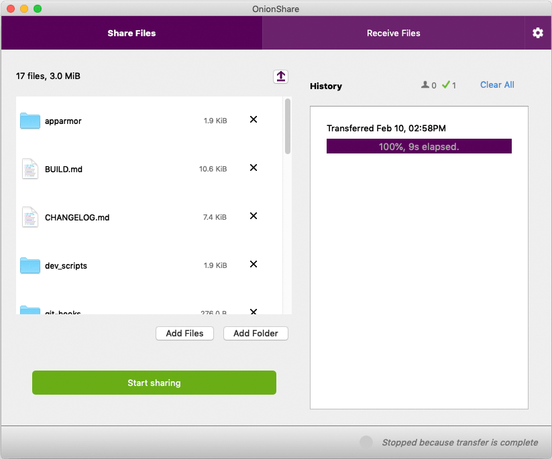Remove CHANGELOG.md with its X icon
Image resolution: width=552 pixels, height=459 pixels.
pyautogui.click(x=254, y=216)
